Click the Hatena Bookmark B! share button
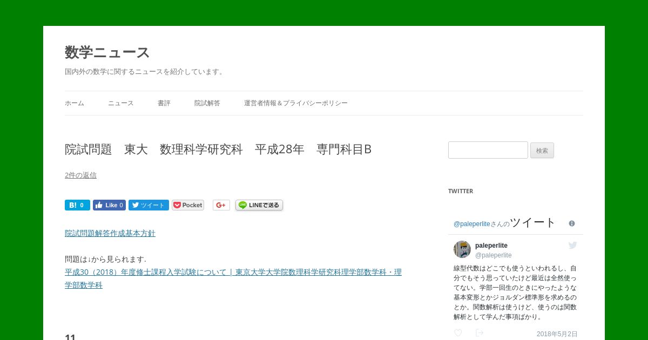Viewport: 648px width, 340px height. click(x=77, y=205)
